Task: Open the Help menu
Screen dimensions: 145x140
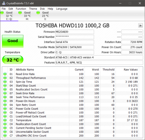Action: click(x=50, y=9)
